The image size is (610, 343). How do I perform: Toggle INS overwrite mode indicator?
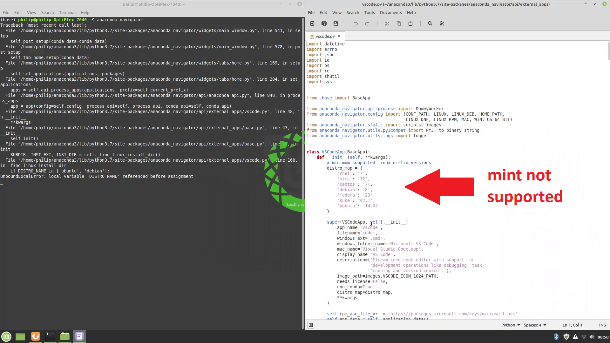point(602,325)
